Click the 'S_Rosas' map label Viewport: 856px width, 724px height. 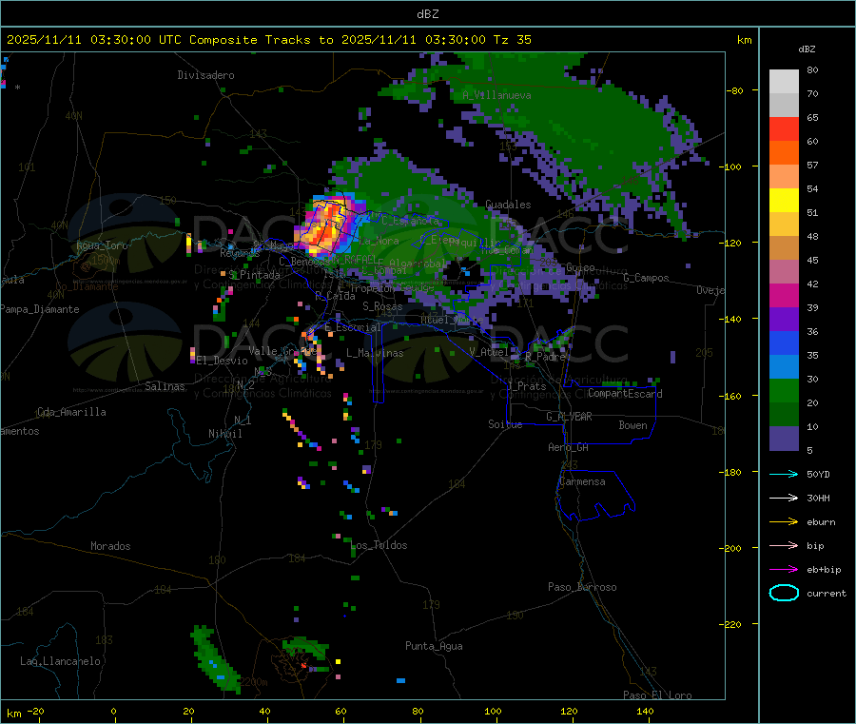point(382,306)
